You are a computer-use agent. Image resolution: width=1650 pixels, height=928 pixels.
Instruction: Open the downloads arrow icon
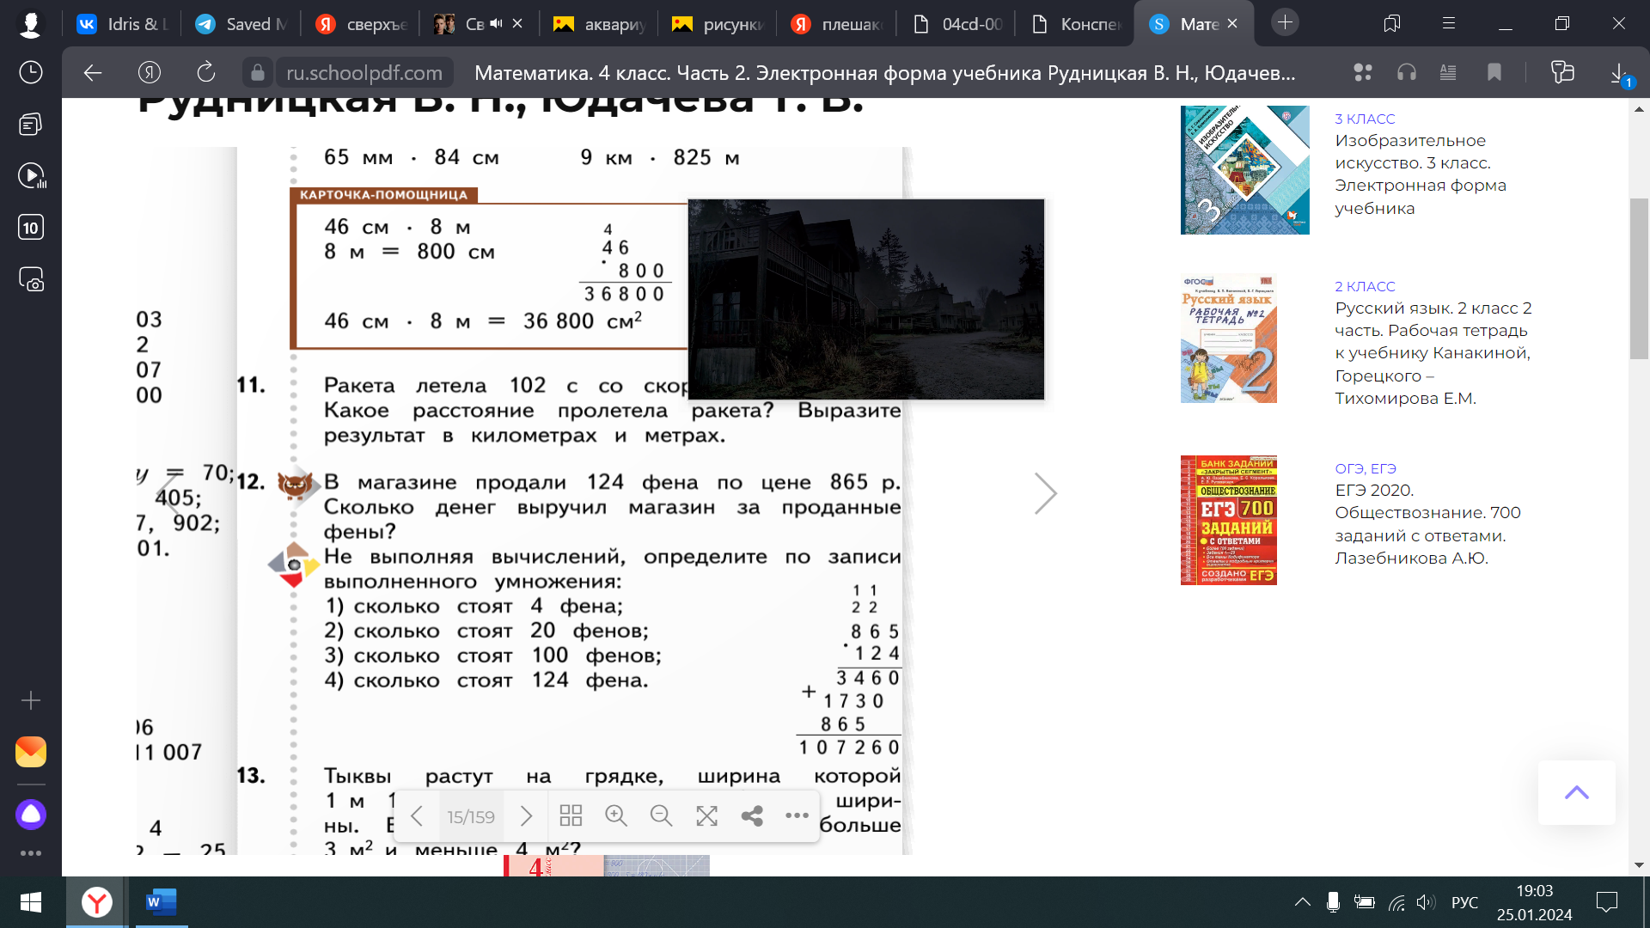pos(1619,73)
